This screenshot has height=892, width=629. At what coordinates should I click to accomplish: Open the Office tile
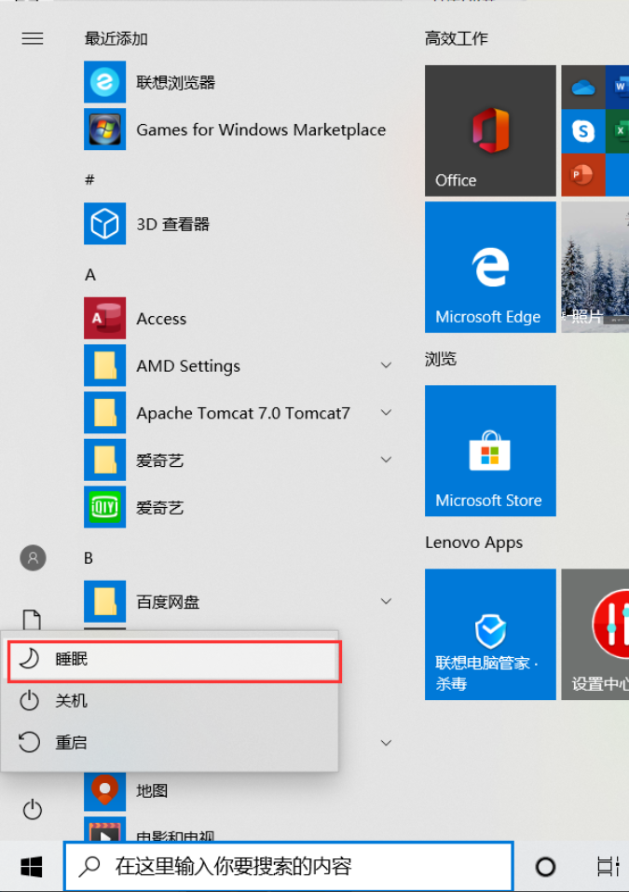[490, 130]
